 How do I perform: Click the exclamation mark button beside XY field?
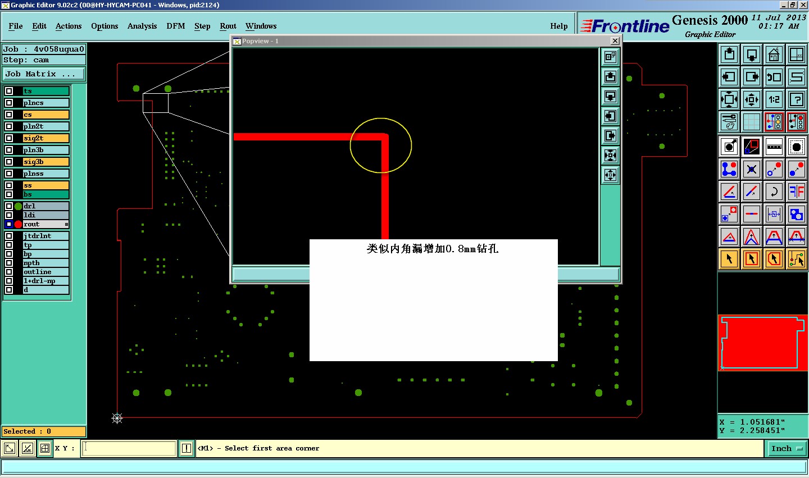click(187, 448)
